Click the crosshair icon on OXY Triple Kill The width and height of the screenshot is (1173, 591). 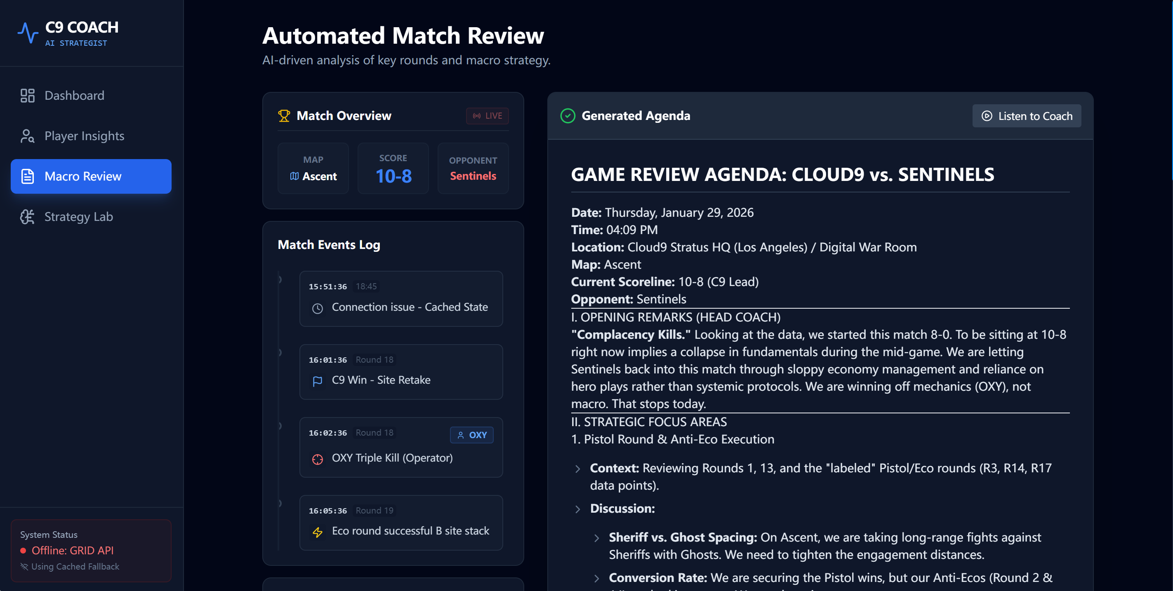[318, 459]
